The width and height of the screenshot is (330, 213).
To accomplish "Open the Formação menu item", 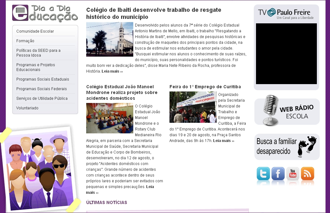I will 25,41.
